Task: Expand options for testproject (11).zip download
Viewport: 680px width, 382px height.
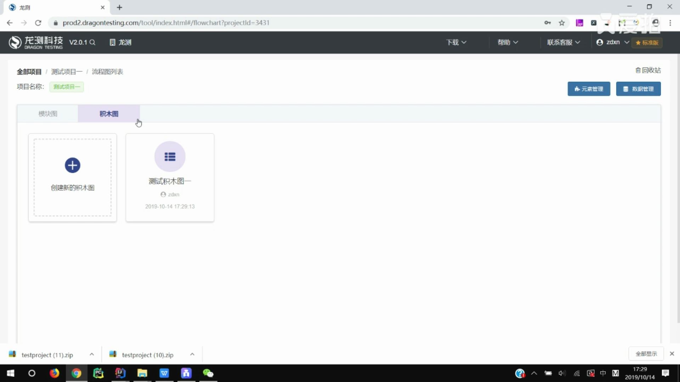Action: click(x=92, y=354)
